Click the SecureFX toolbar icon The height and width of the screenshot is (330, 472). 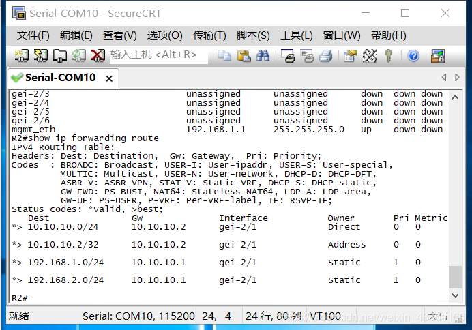[438, 56]
